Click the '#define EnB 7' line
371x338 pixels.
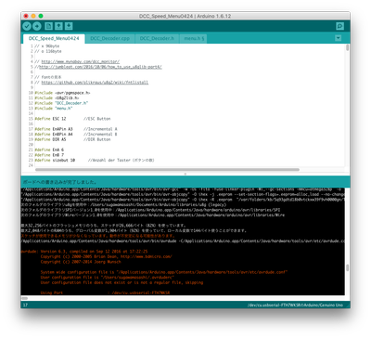tap(49, 155)
